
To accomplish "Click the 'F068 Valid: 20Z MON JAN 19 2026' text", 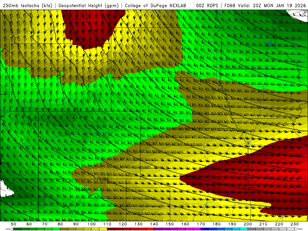I will [265, 5].
